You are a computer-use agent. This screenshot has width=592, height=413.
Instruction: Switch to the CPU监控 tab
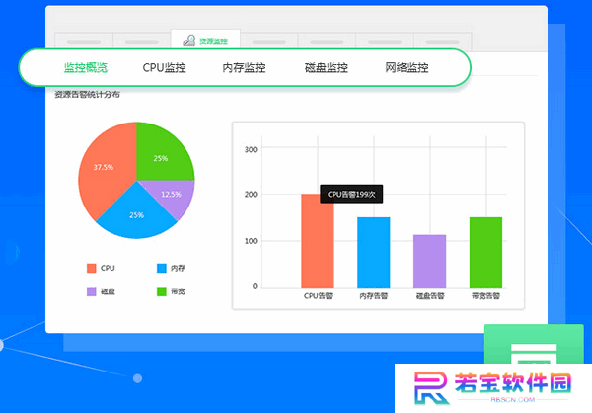[x=164, y=68]
